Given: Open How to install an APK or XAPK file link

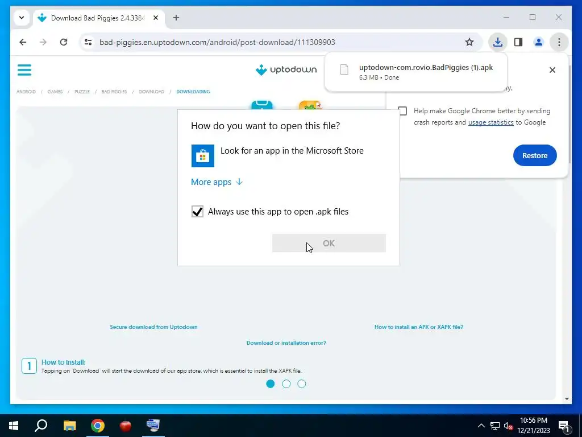Looking at the screenshot, I should click(419, 327).
